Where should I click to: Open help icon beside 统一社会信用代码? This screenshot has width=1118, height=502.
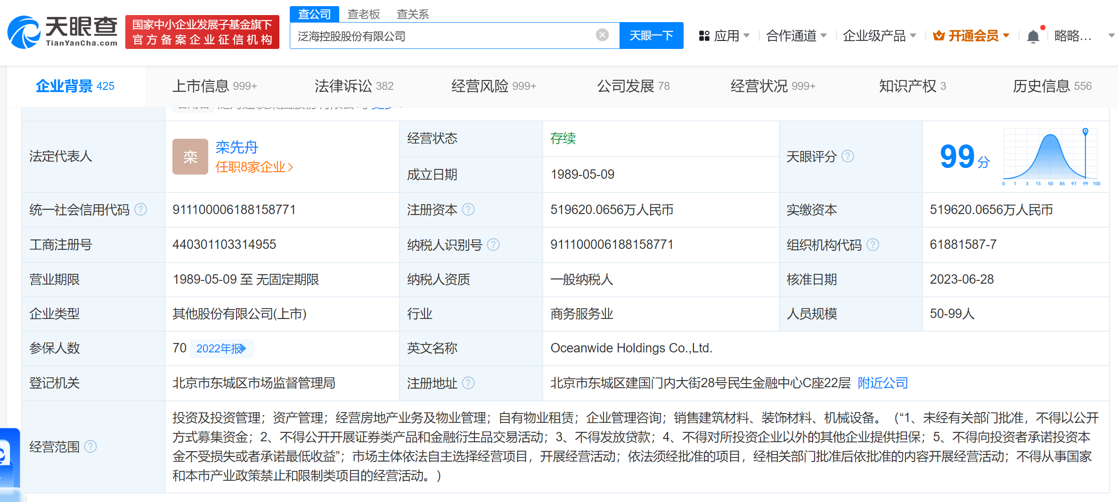(x=140, y=209)
